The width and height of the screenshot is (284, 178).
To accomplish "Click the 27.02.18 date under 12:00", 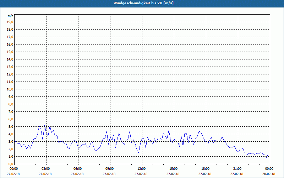I will pos(141,174).
